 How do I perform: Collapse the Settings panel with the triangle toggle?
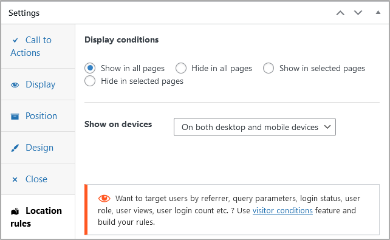(x=378, y=12)
